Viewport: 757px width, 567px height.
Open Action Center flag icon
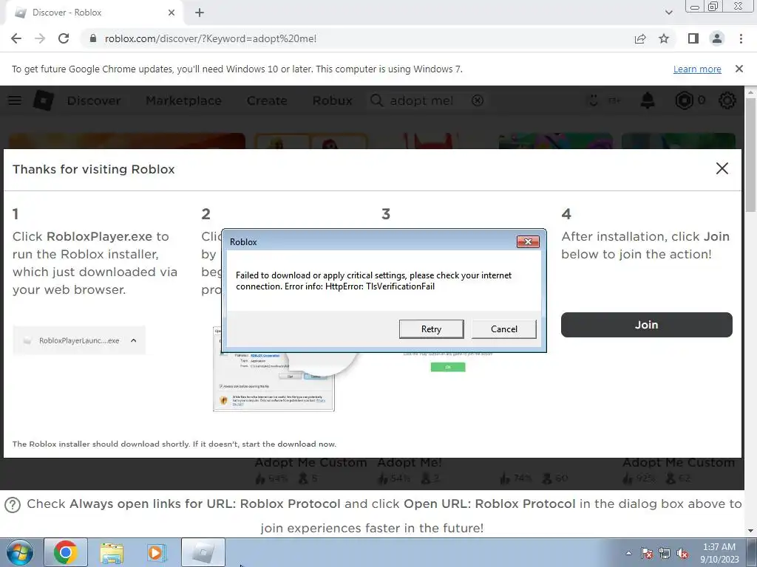coord(647,553)
